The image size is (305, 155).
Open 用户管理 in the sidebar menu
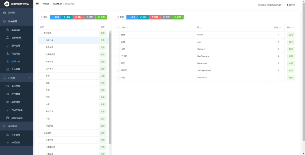point(17,46)
